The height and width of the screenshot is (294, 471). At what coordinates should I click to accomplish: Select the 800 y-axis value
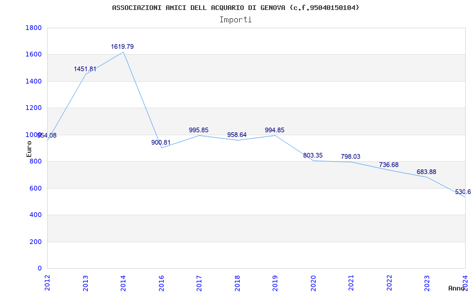(35, 161)
